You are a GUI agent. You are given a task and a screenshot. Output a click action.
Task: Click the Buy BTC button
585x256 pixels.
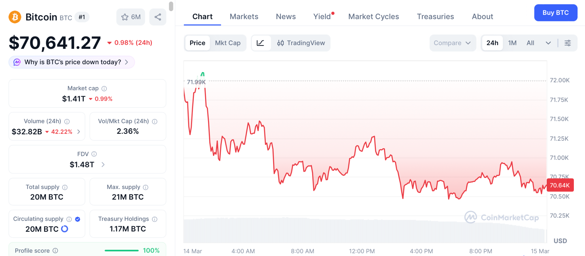(555, 13)
